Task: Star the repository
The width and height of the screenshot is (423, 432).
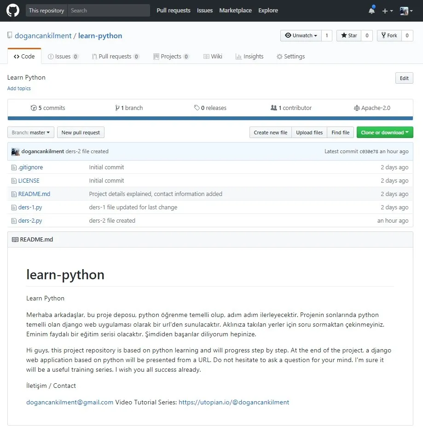Action: tap(349, 35)
